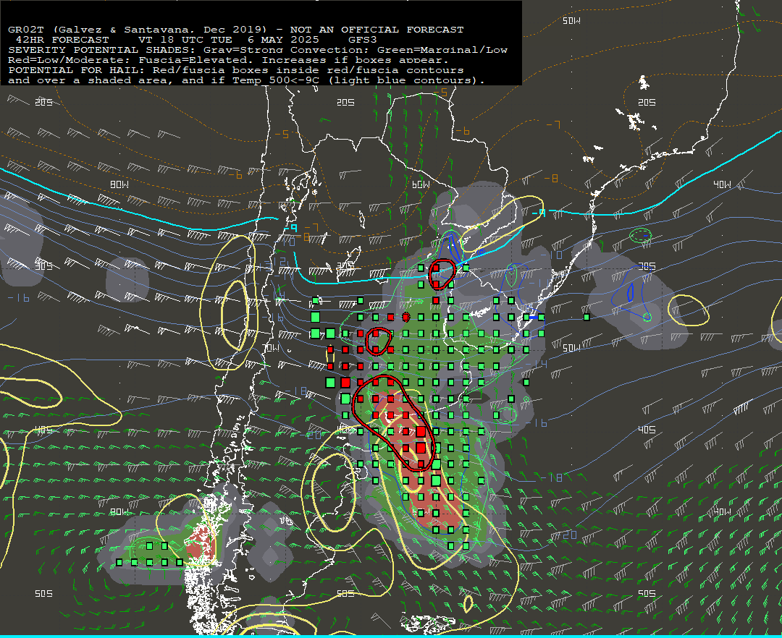Select the '40S' label over the Atlantic

pyautogui.click(x=647, y=430)
